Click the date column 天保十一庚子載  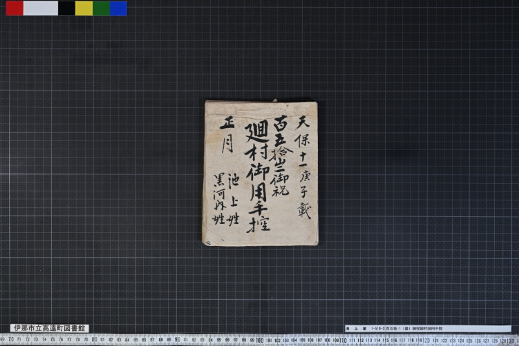304,167
